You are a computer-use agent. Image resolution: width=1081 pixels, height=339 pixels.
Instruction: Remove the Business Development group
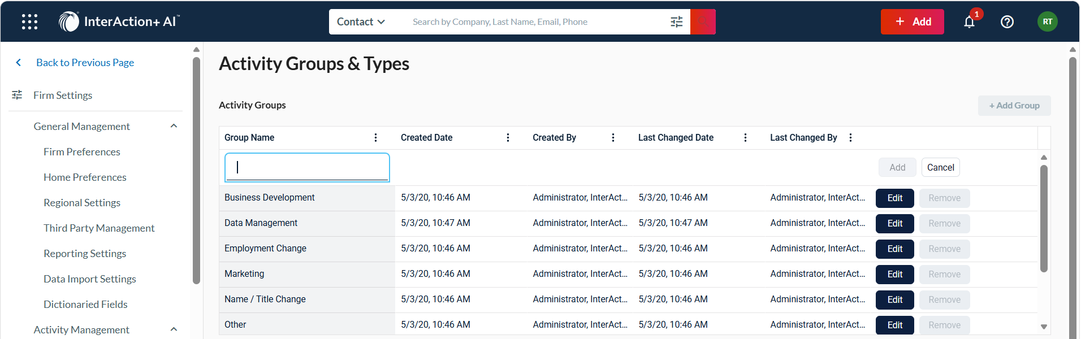[x=944, y=198]
